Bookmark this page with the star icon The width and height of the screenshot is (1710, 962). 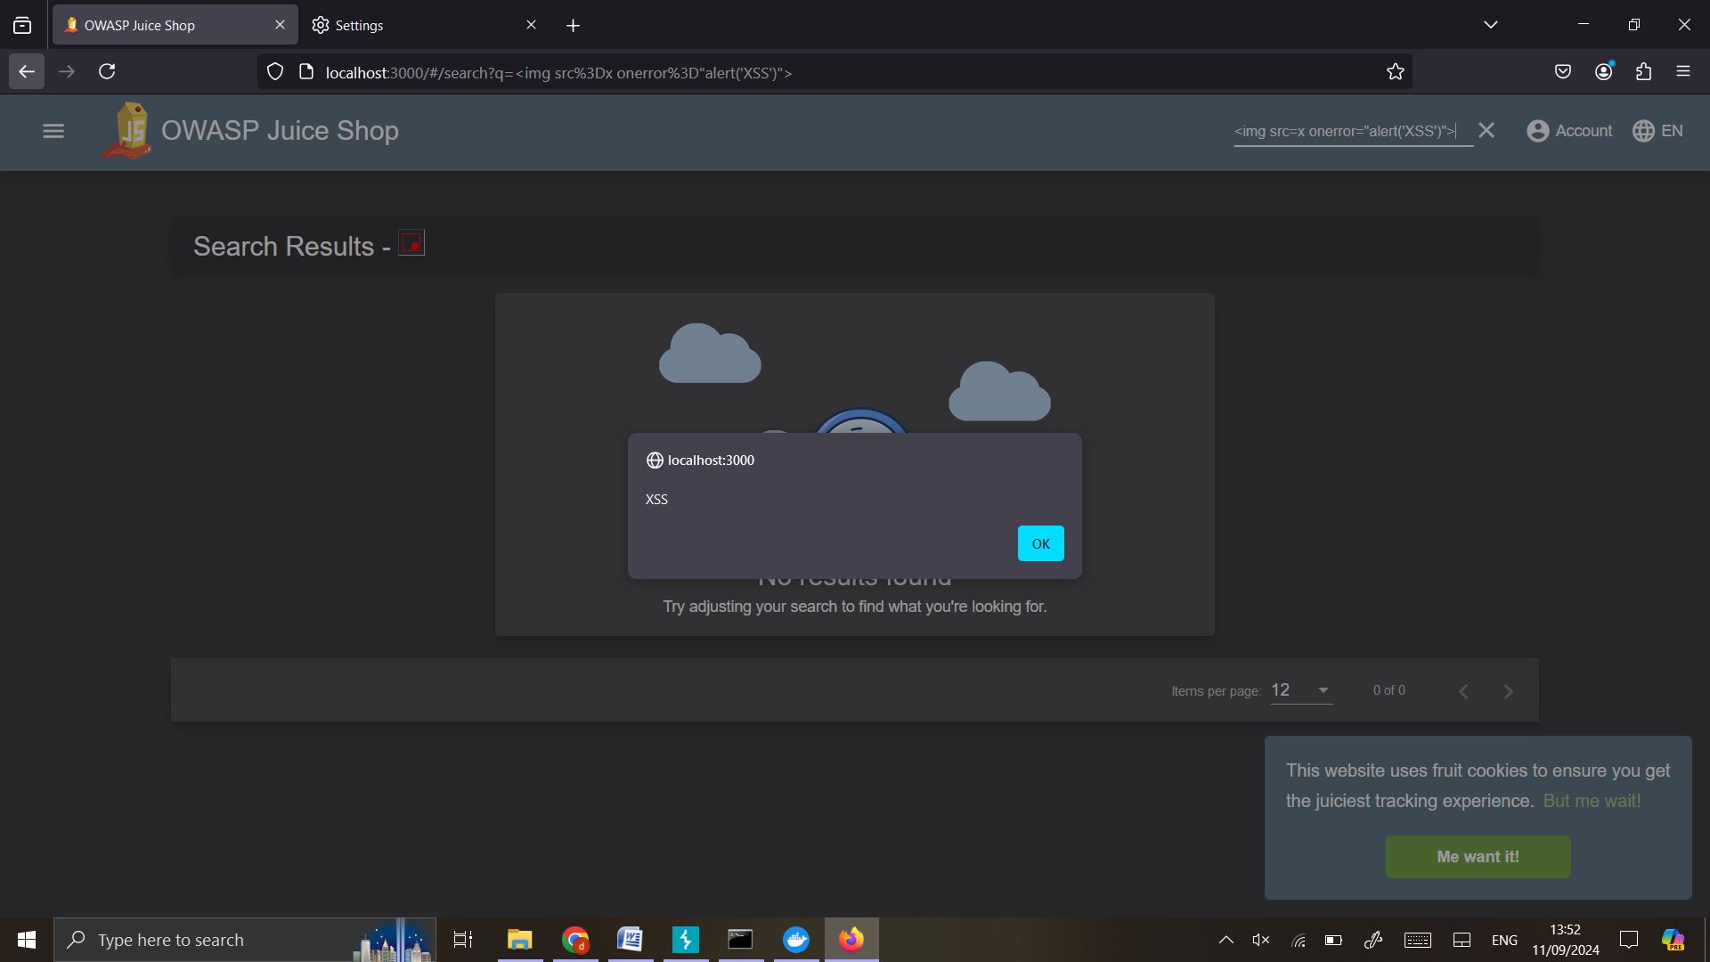[1395, 72]
